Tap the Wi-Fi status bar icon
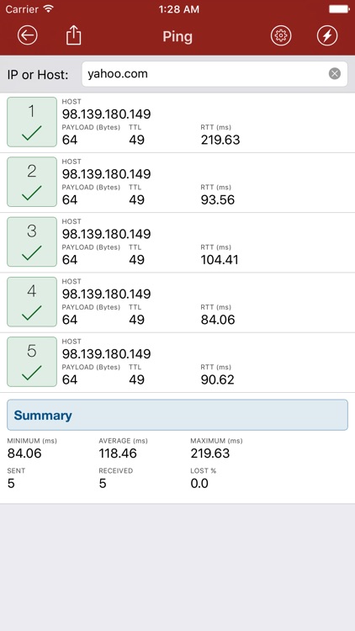This screenshot has height=631, width=355. point(48,9)
